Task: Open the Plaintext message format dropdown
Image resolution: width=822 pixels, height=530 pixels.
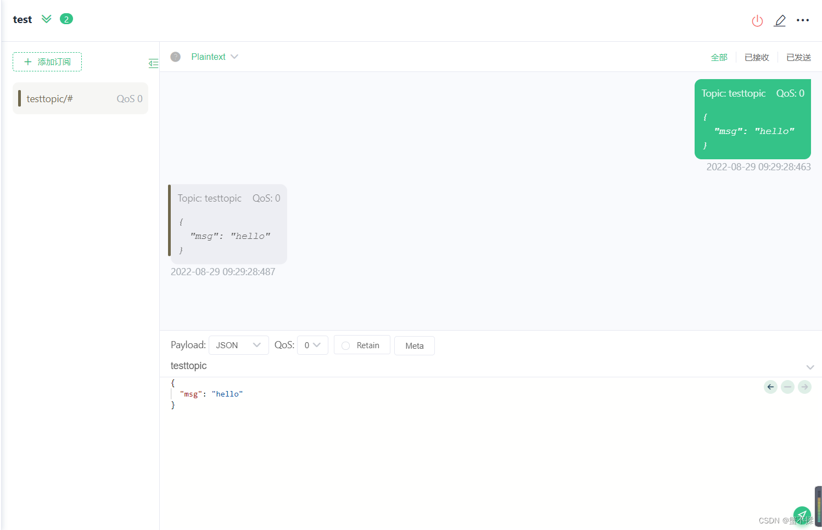Action: click(215, 57)
